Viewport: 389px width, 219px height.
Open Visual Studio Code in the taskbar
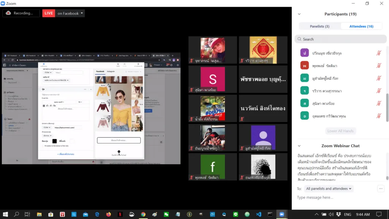coord(258,214)
